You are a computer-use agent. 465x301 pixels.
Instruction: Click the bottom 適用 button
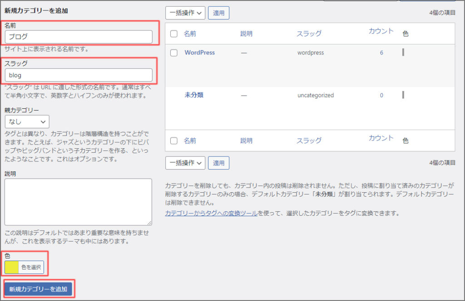coord(218,163)
